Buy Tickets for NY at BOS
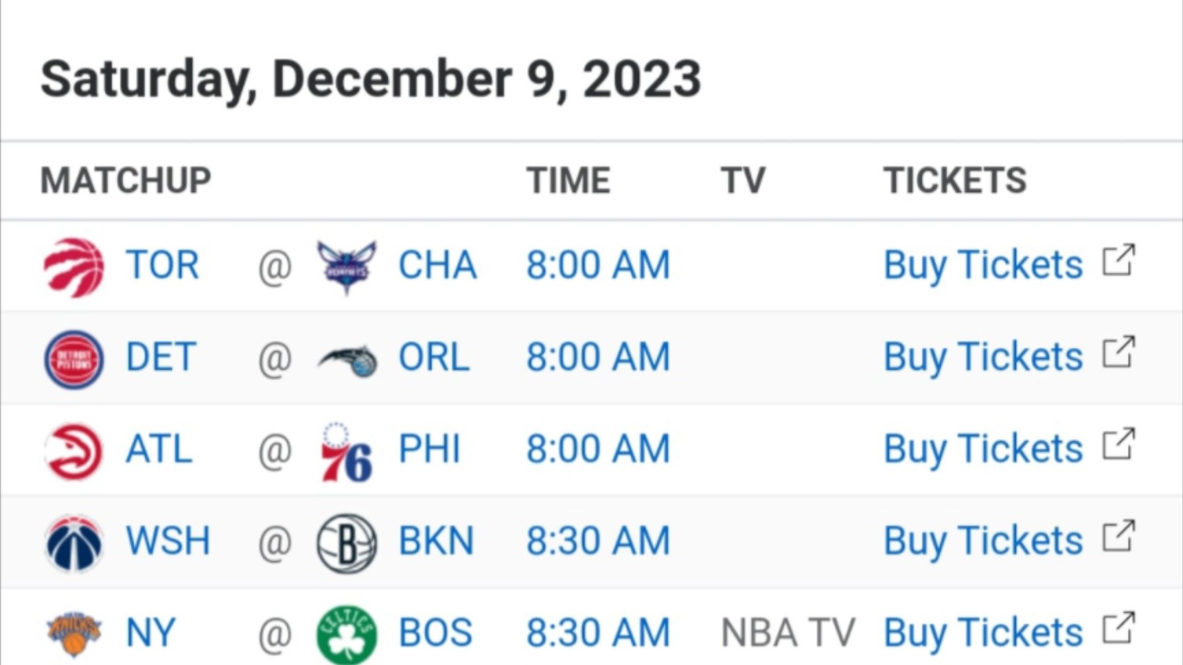 [983, 634]
